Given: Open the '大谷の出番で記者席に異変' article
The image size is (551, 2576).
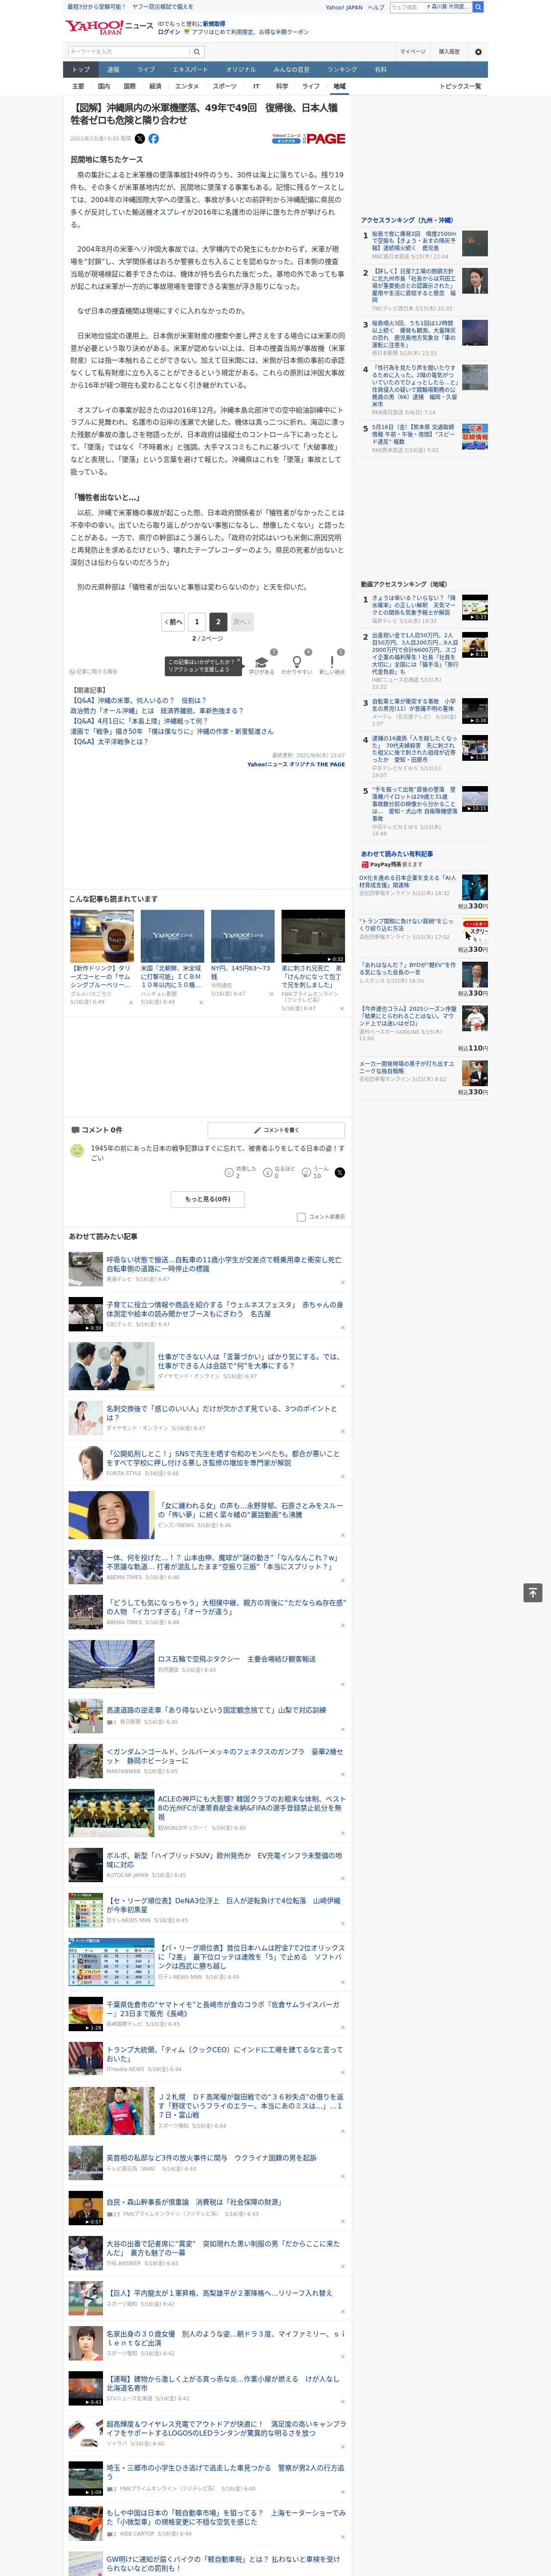Looking at the screenshot, I should pos(223,2248).
